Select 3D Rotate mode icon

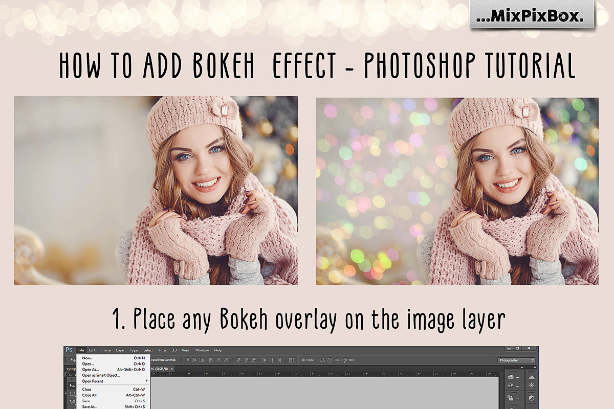[322, 360]
